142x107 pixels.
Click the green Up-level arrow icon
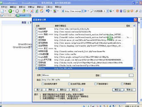point(24,11)
